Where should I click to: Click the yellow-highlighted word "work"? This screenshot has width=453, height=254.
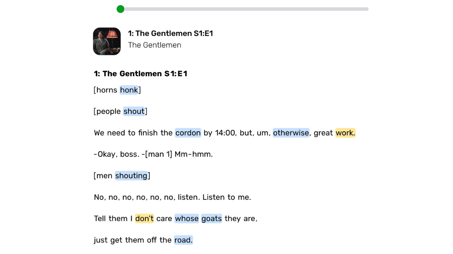click(x=345, y=133)
